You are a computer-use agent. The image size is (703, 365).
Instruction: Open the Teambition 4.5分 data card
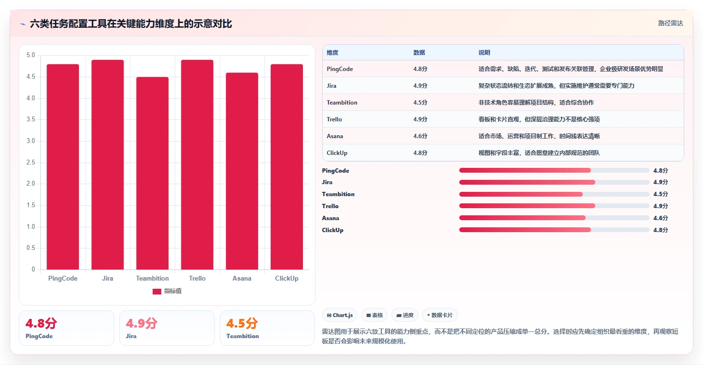(x=267, y=328)
